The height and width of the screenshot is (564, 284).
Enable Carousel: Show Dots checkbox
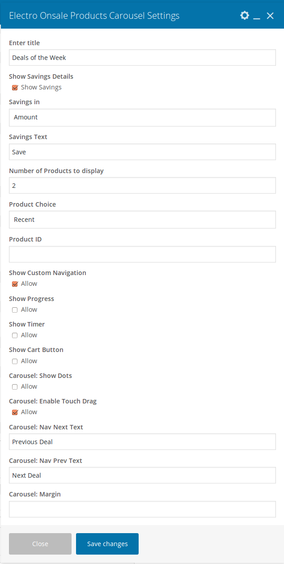pyautogui.click(x=15, y=387)
